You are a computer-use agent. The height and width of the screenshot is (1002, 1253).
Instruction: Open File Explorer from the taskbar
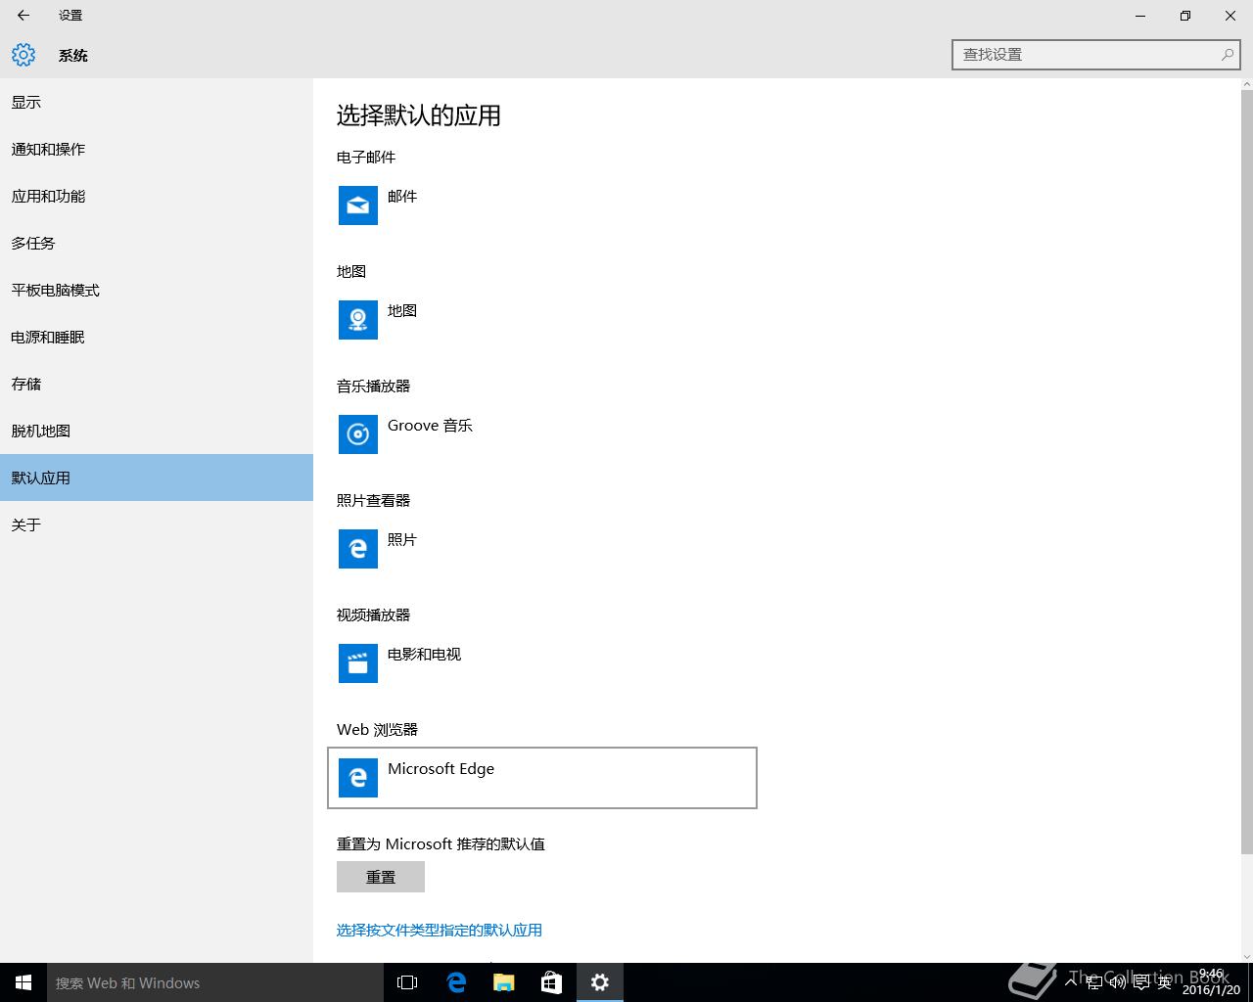pyautogui.click(x=504, y=982)
